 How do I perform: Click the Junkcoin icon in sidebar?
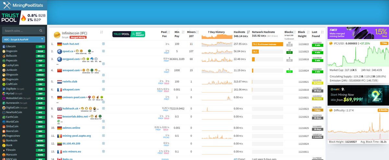tap(4, 70)
